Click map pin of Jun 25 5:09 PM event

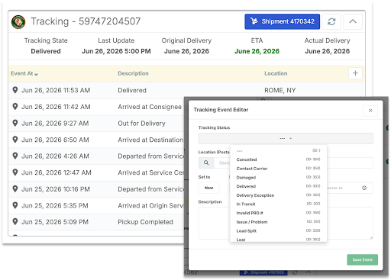pyautogui.click(x=15, y=222)
